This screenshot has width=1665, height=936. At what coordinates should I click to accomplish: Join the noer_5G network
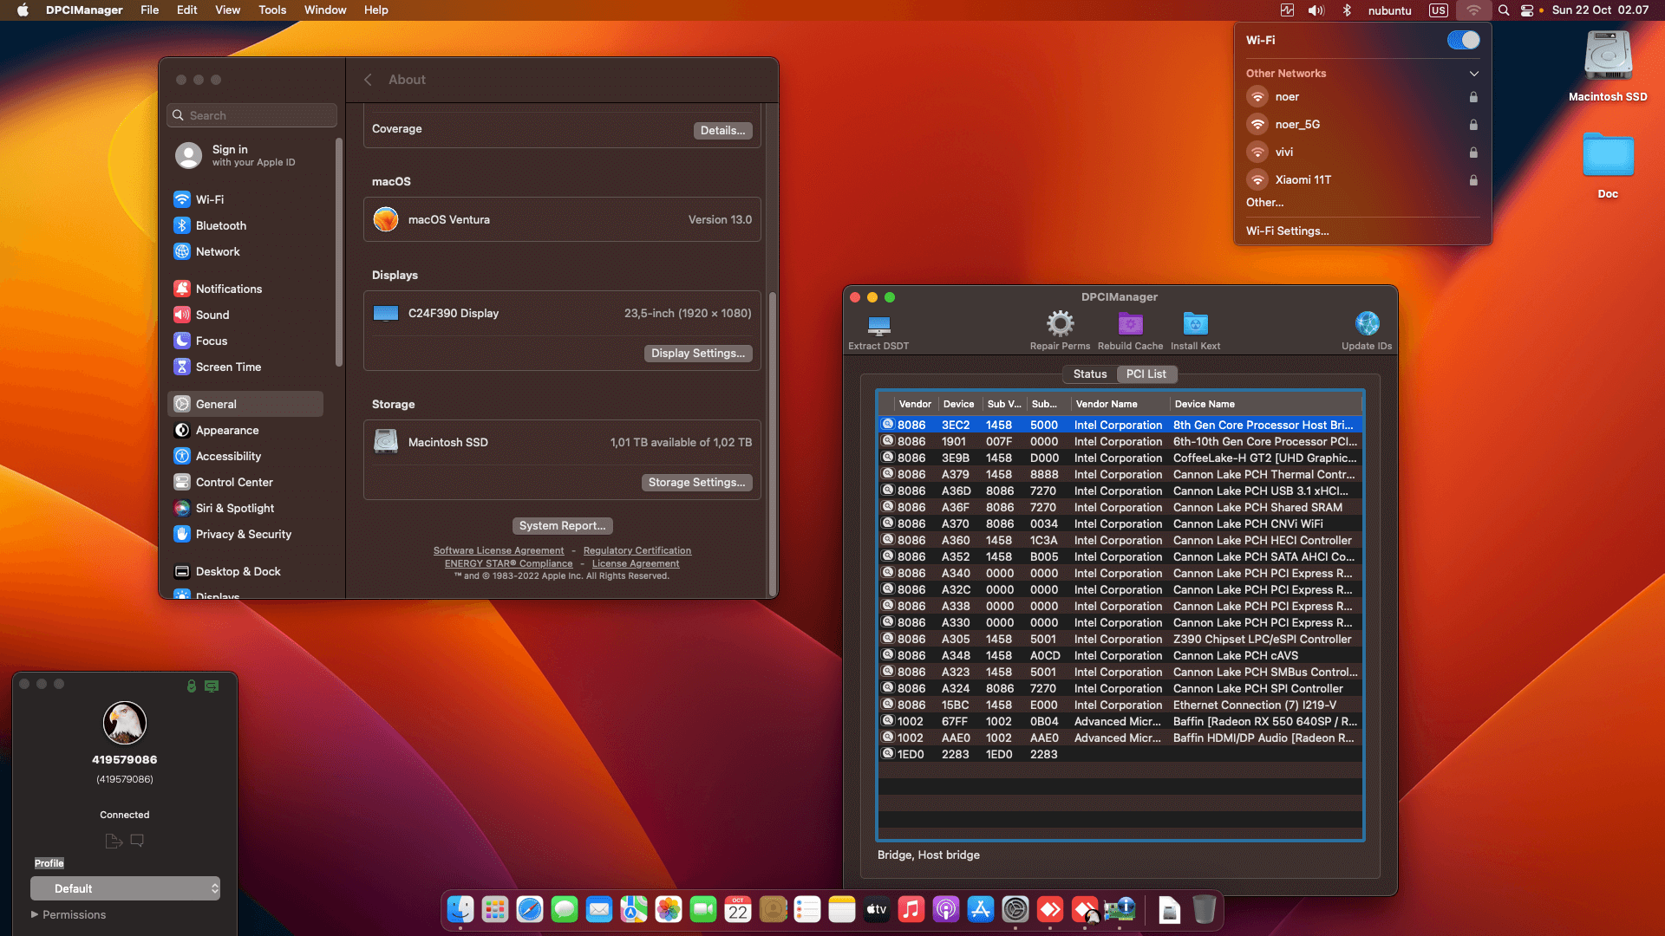click(x=1362, y=125)
